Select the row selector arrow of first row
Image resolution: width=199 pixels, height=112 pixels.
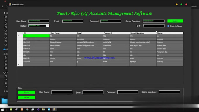(20, 36)
